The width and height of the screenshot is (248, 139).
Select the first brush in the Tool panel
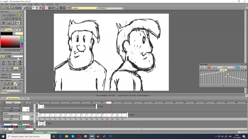tap(4, 84)
